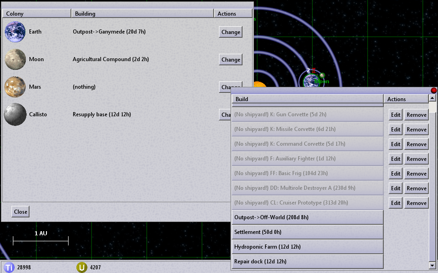The height and width of the screenshot is (273, 438).
Task: Edit the Gun Corvette design
Action: tap(396, 115)
